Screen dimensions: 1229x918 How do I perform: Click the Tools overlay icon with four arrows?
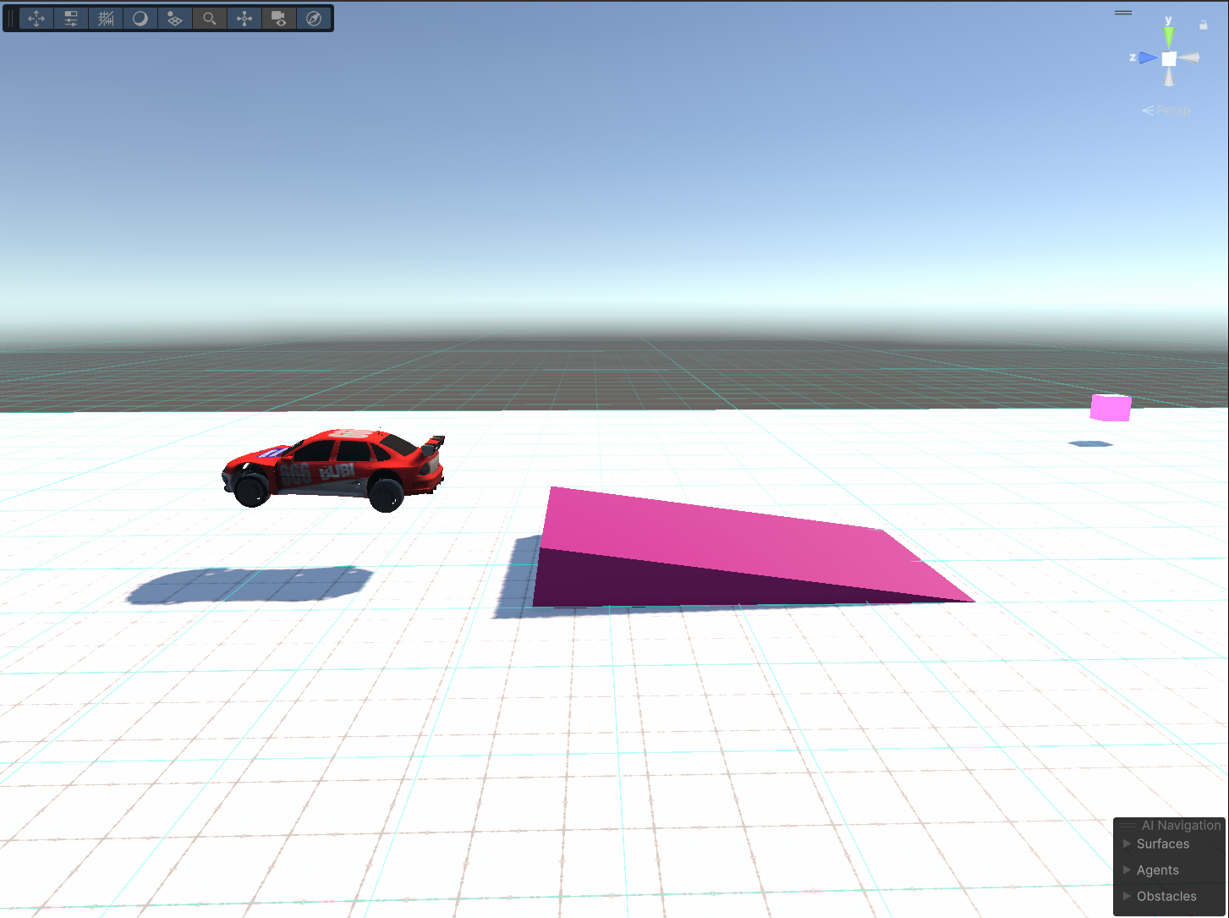[x=36, y=19]
